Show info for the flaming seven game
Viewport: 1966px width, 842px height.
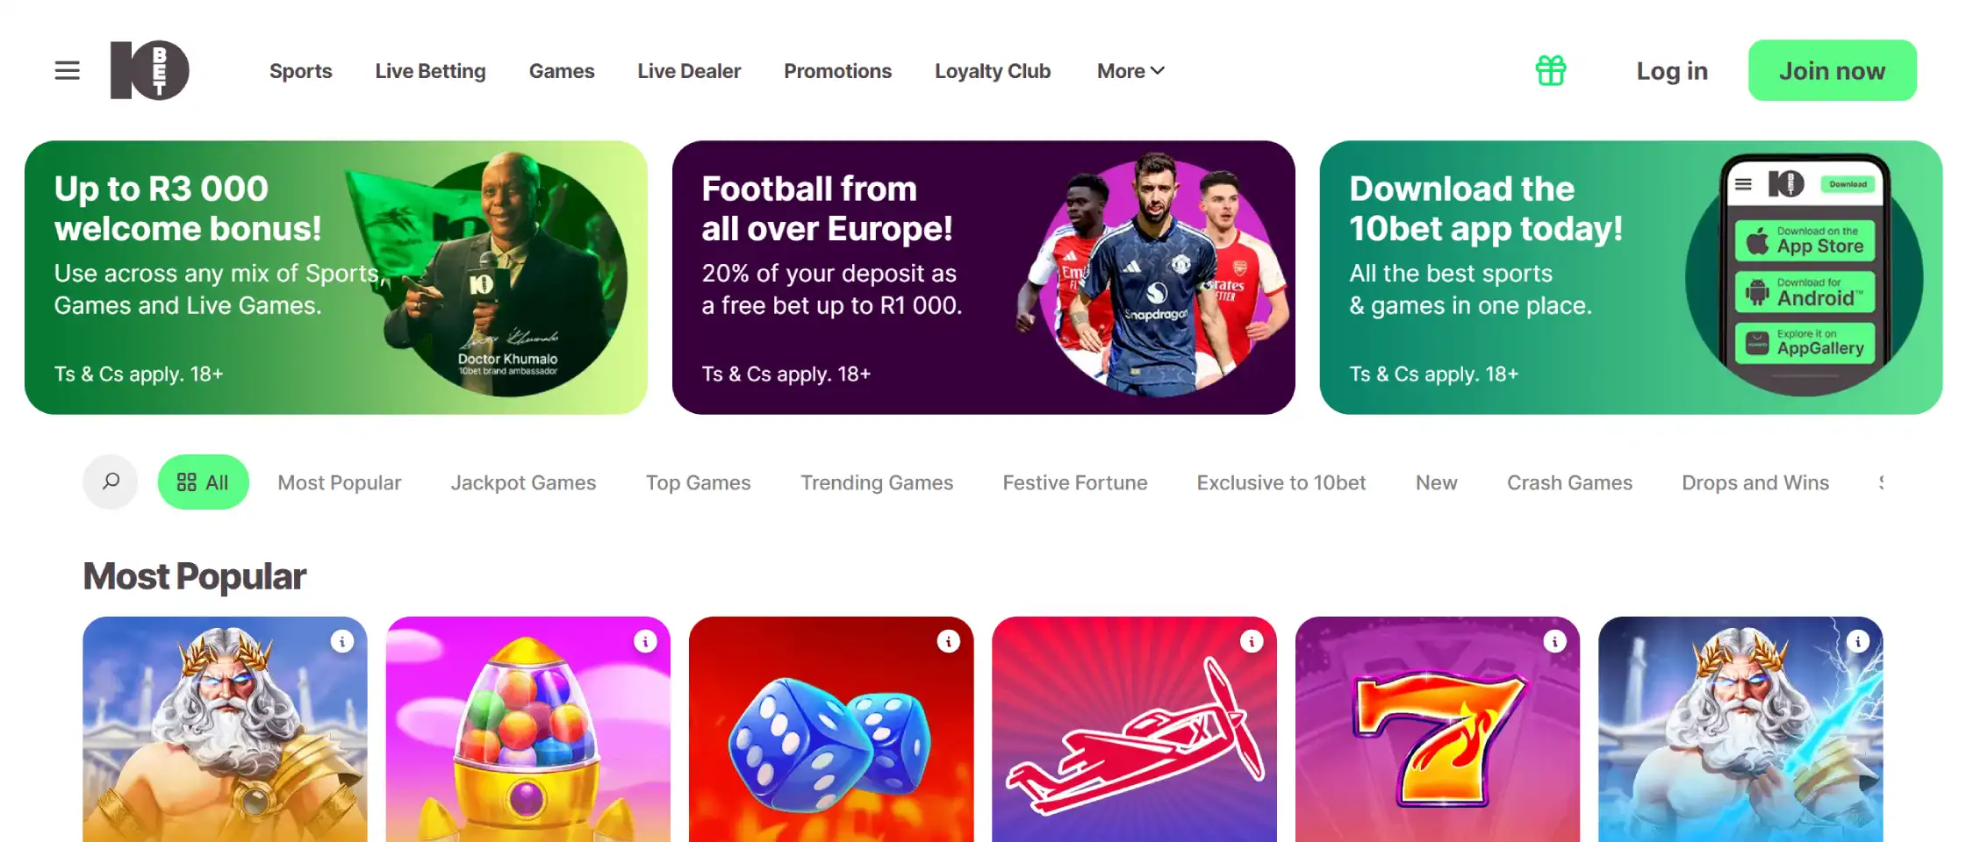pyautogui.click(x=1554, y=641)
